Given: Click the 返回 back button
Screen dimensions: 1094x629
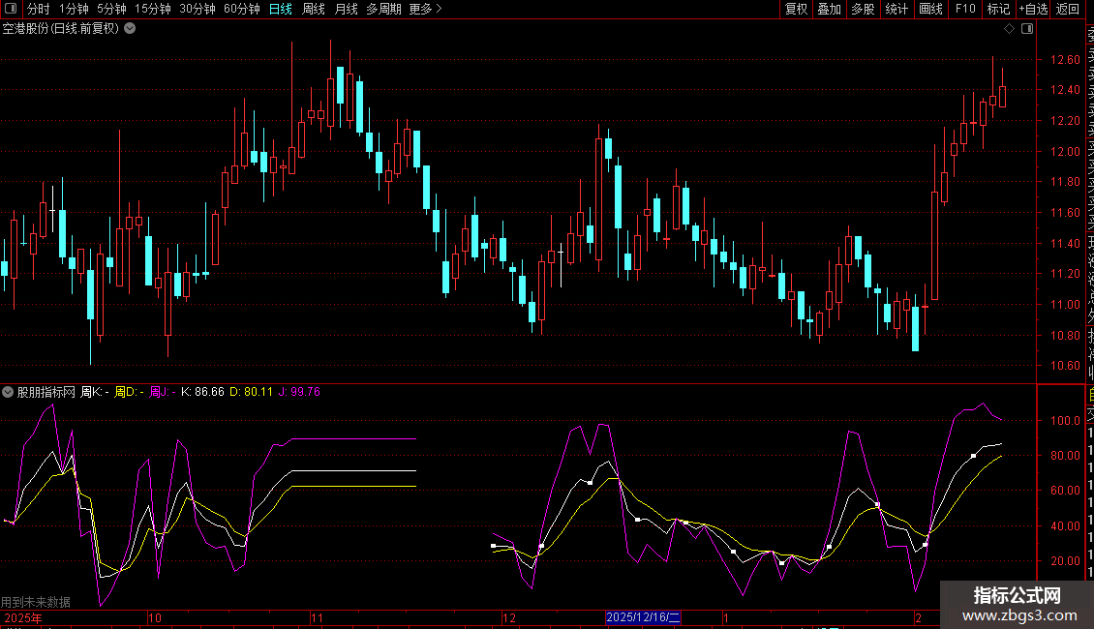Looking at the screenshot, I should coord(1068,9).
